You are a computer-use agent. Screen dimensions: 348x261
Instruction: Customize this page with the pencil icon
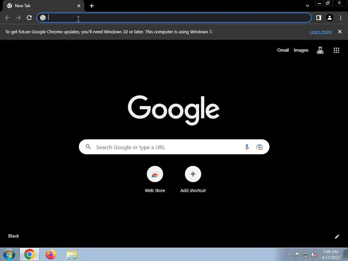coord(337,237)
